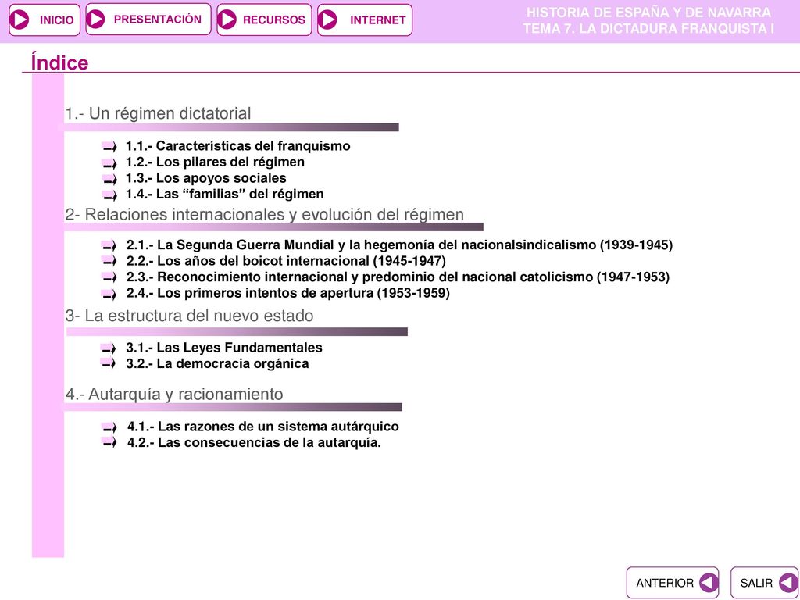Viewport: 800px width, 600px height.
Task: Click the play arrow icon in INTERNET
Action: tap(327, 20)
